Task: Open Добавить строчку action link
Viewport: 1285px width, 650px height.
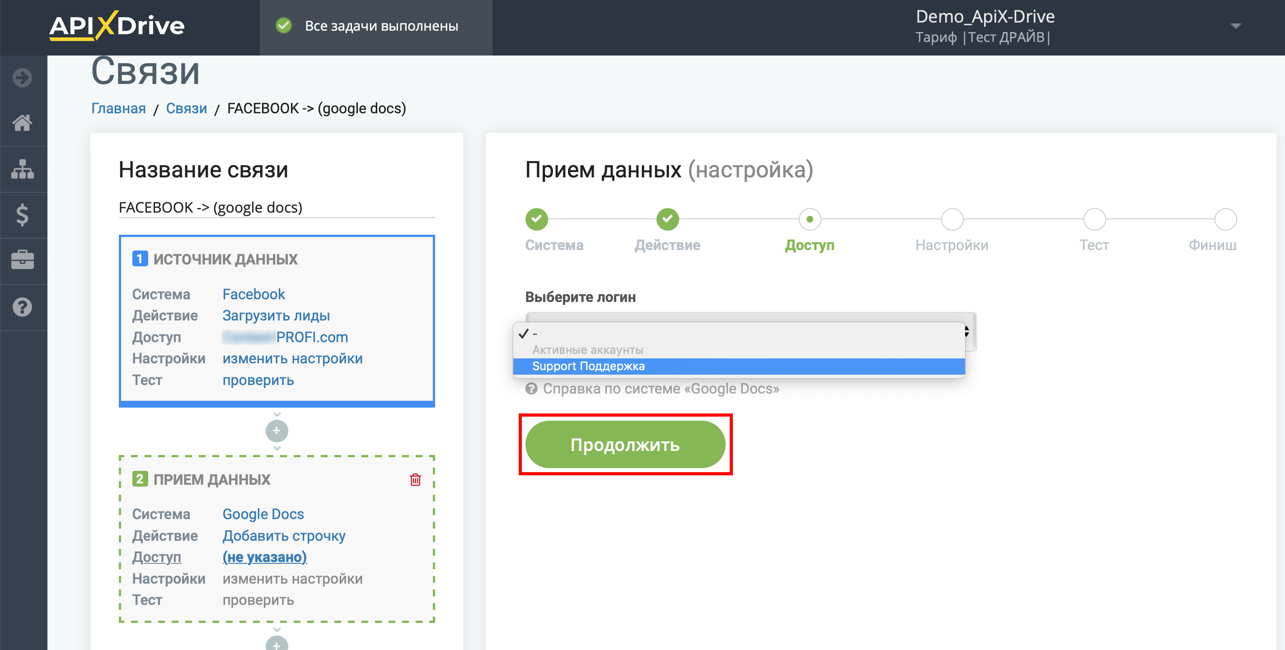Action: 284,535
